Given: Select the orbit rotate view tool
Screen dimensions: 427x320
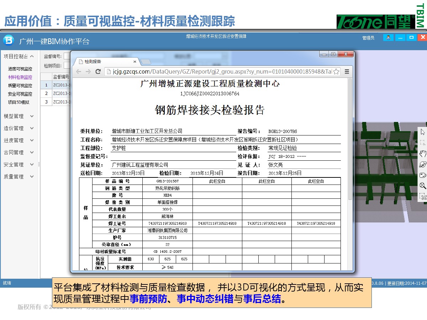Looking at the screenshot, I should tap(422, 164).
